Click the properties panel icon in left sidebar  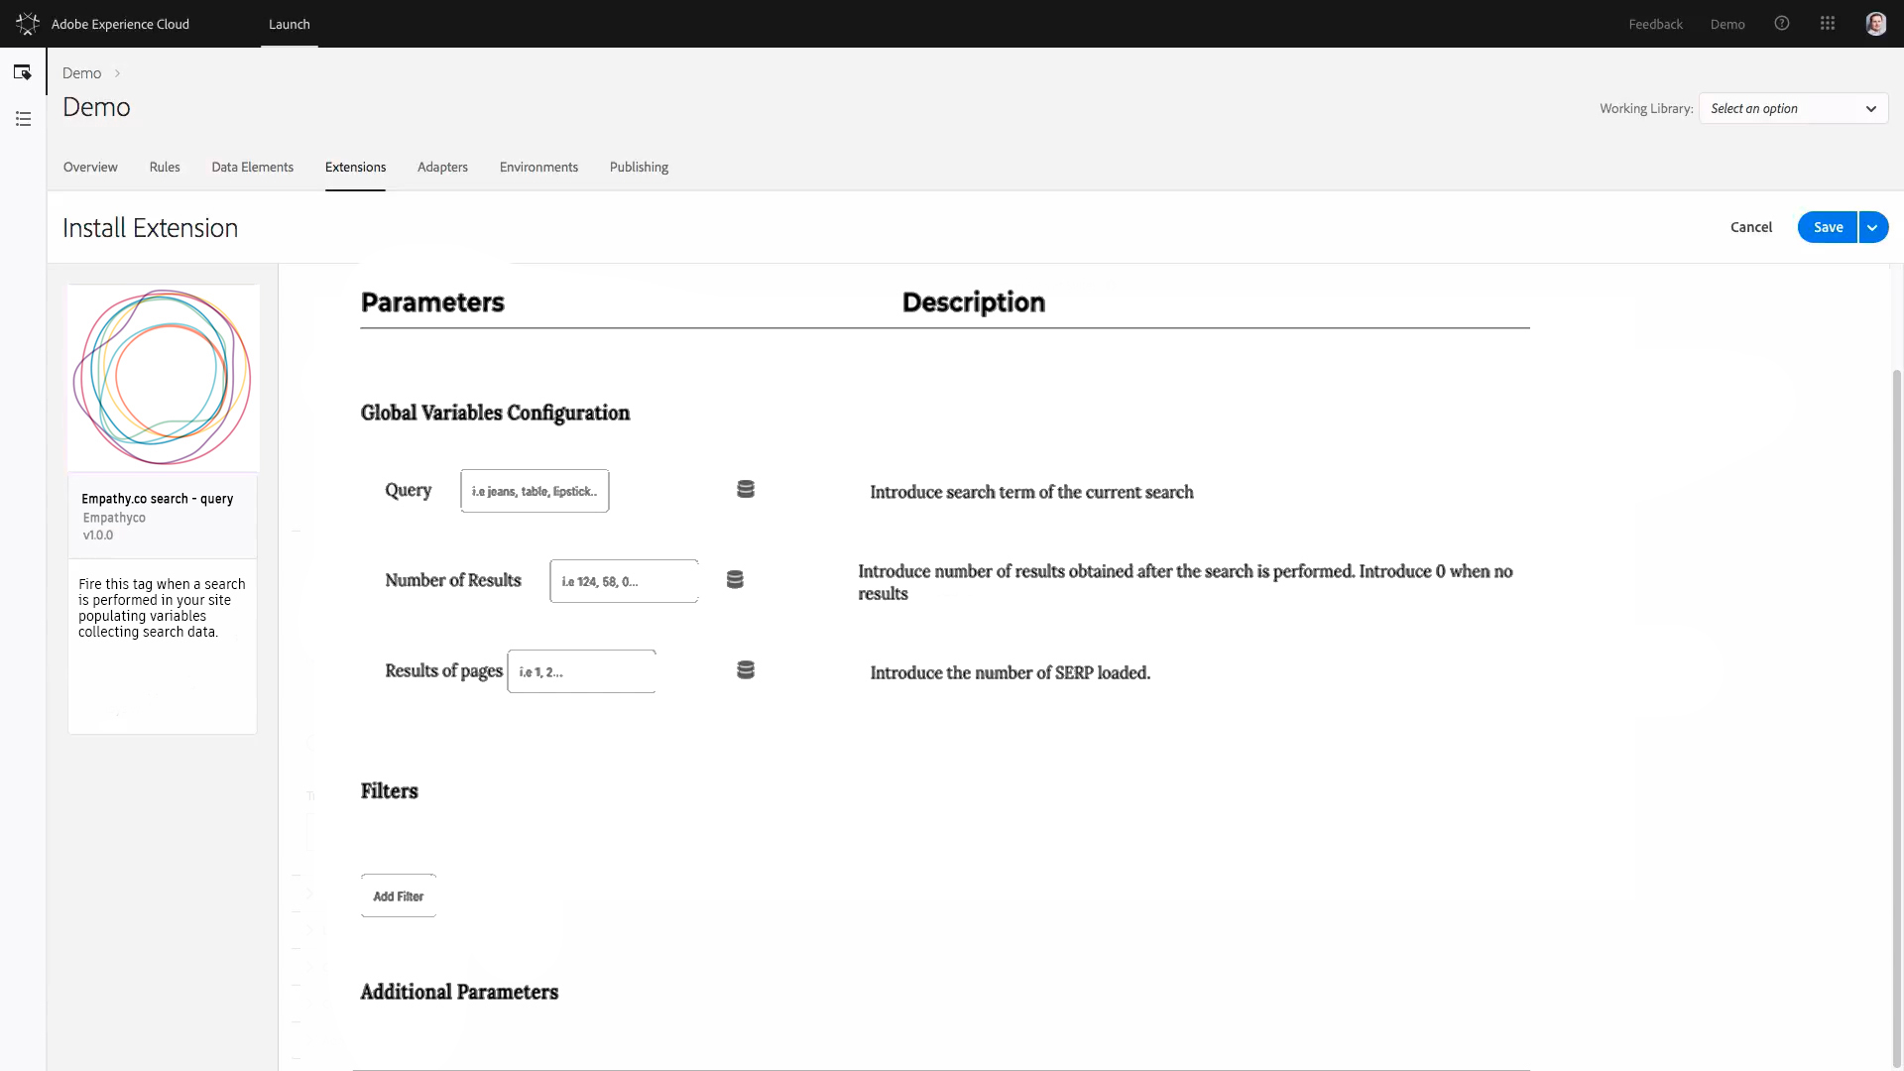click(23, 72)
